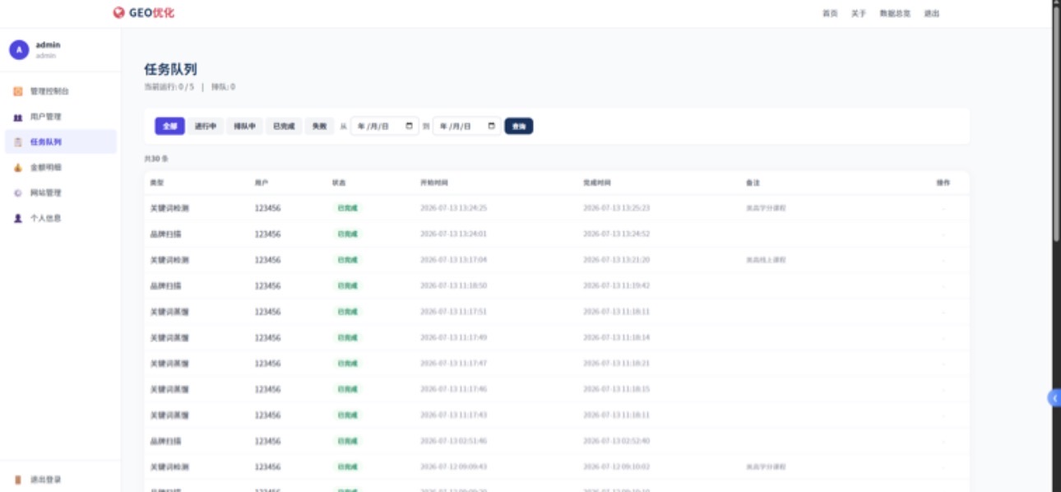Open 关于 in top navigation
The height and width of the screenshot is (492, 1061).
coord(859,13)
